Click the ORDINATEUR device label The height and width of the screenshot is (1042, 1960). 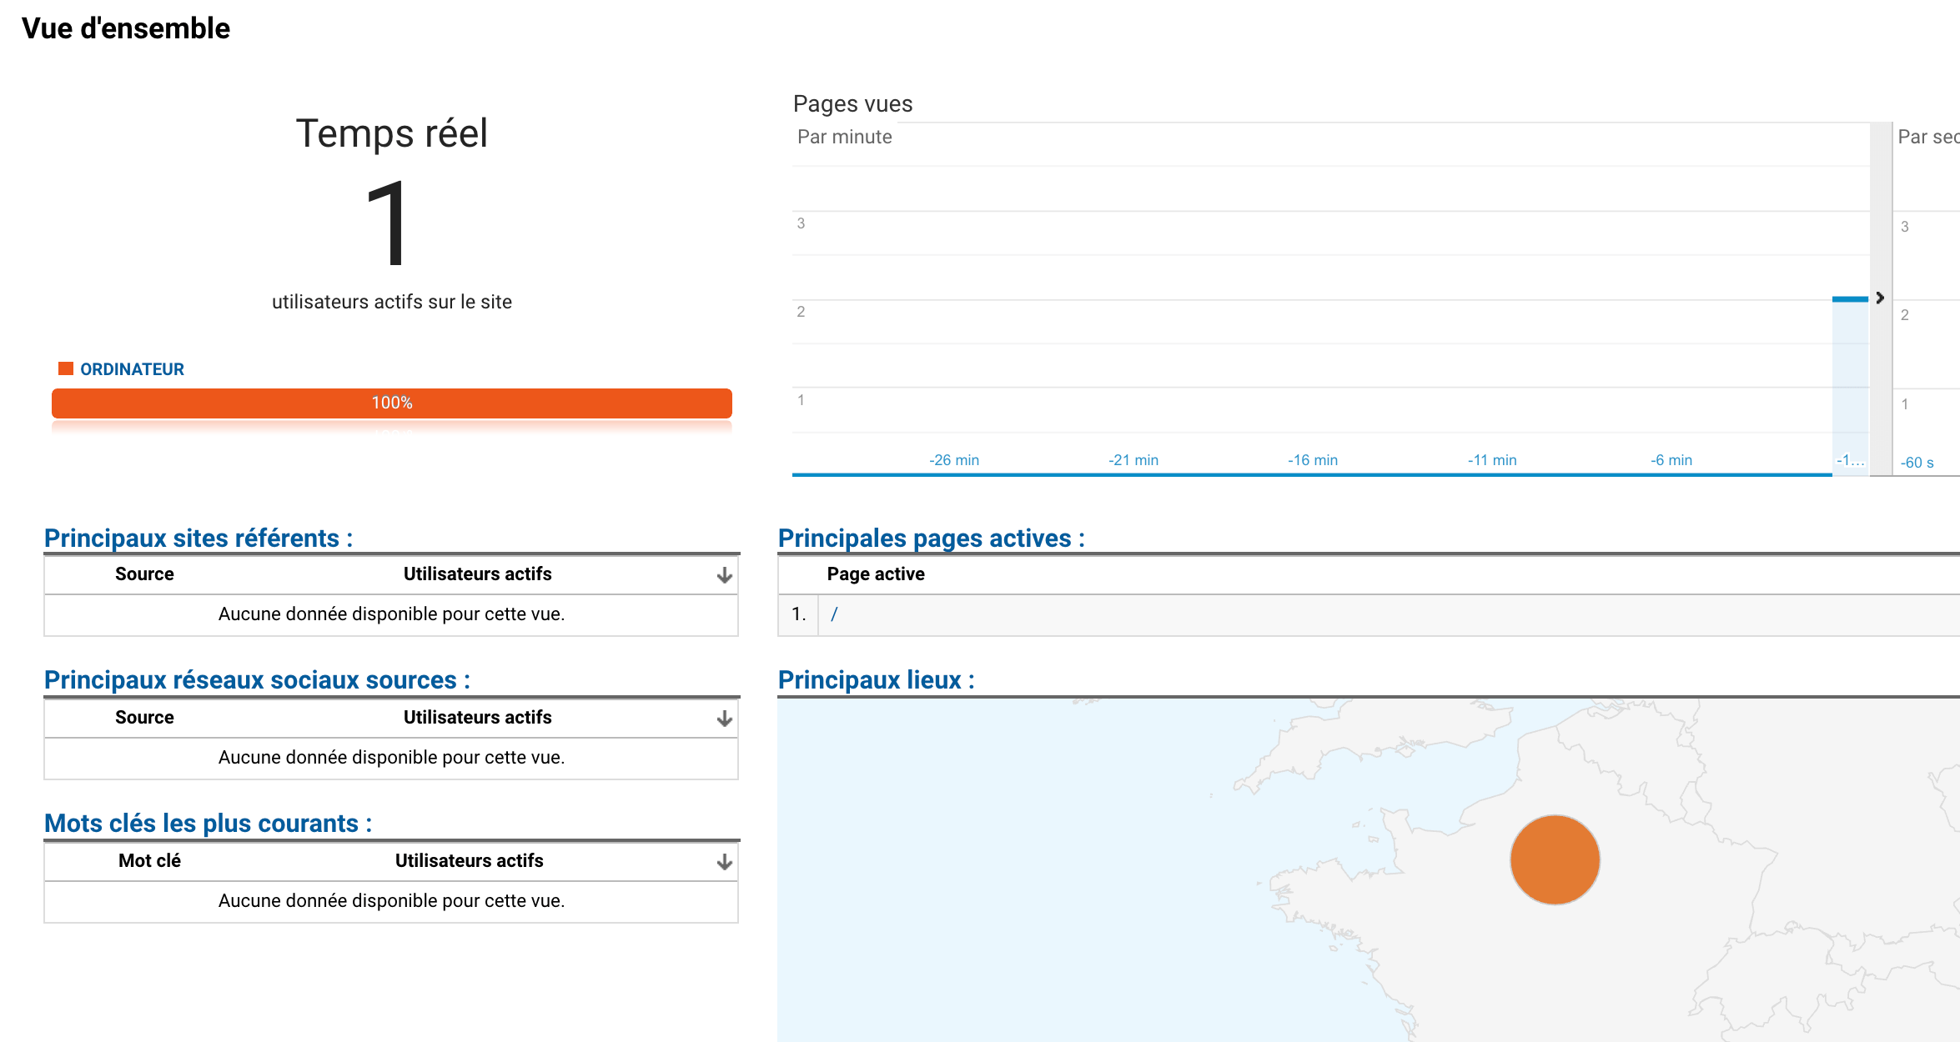tap(132, 369)
